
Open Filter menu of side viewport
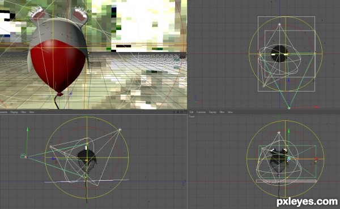point(23,112)
